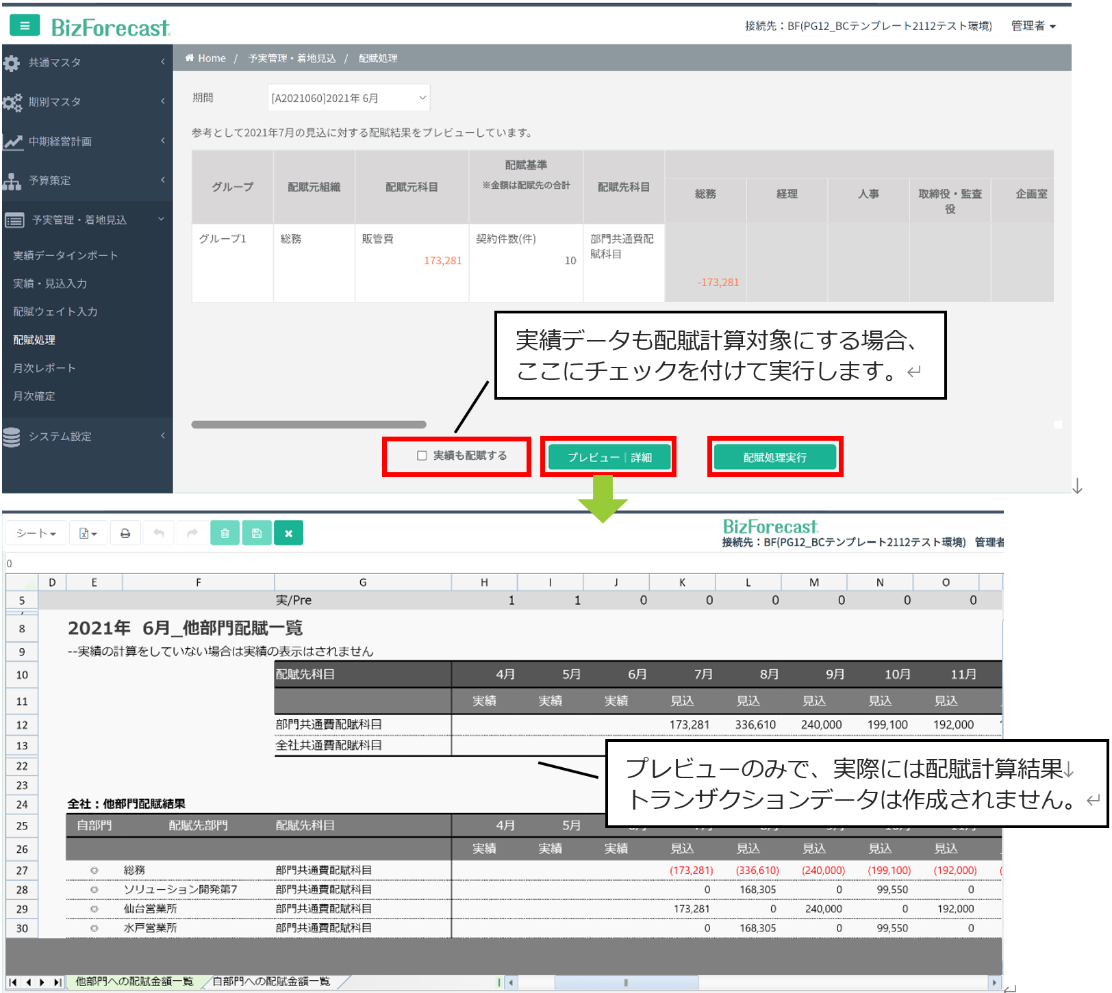Screen dimensions: 1112x993
Task: Click the floppy disk save icon
Action: 257,533
